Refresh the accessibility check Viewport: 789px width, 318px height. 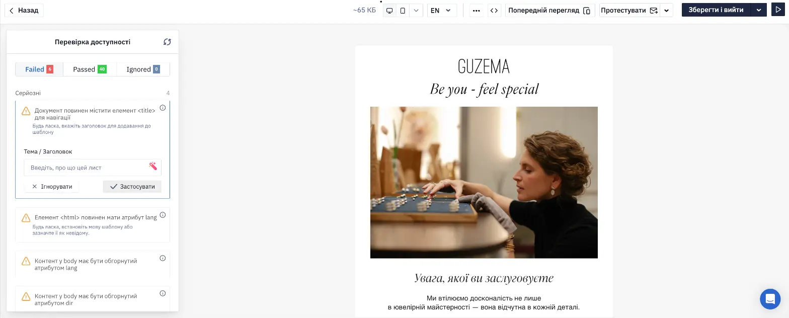(x=168, y=42)
